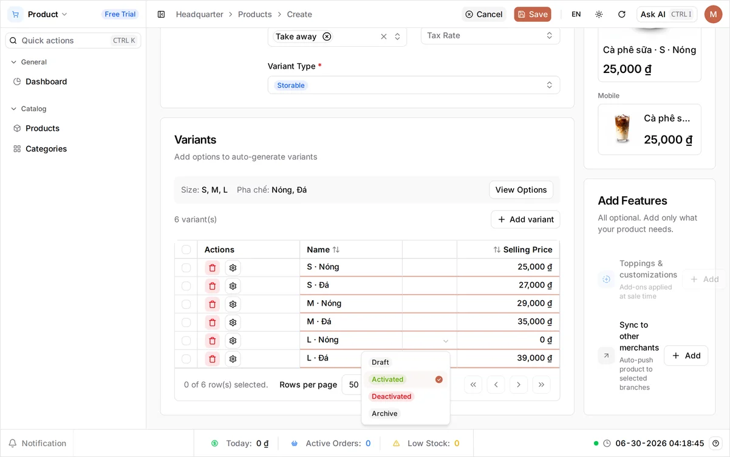Click the Save button

pos(533,14)
